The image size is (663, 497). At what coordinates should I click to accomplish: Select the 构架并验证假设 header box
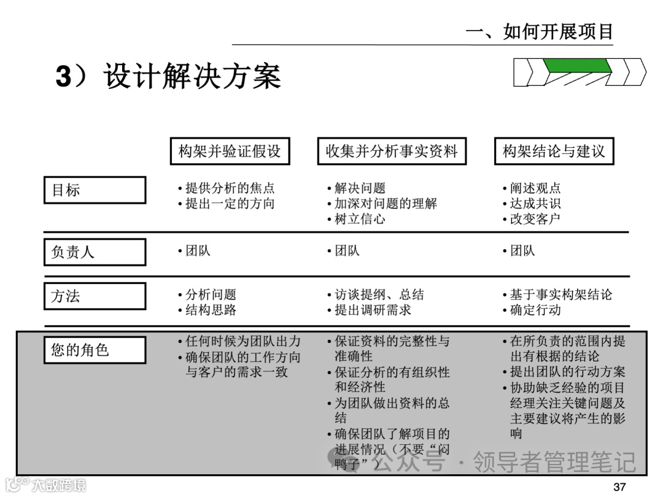pos(230,151)
